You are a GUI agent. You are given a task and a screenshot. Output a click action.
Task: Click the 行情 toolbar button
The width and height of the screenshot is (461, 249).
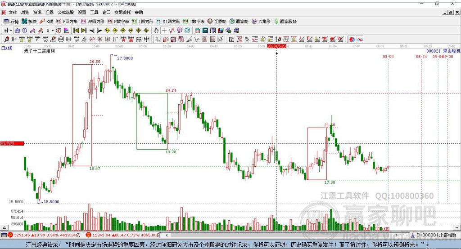[11, 22]
